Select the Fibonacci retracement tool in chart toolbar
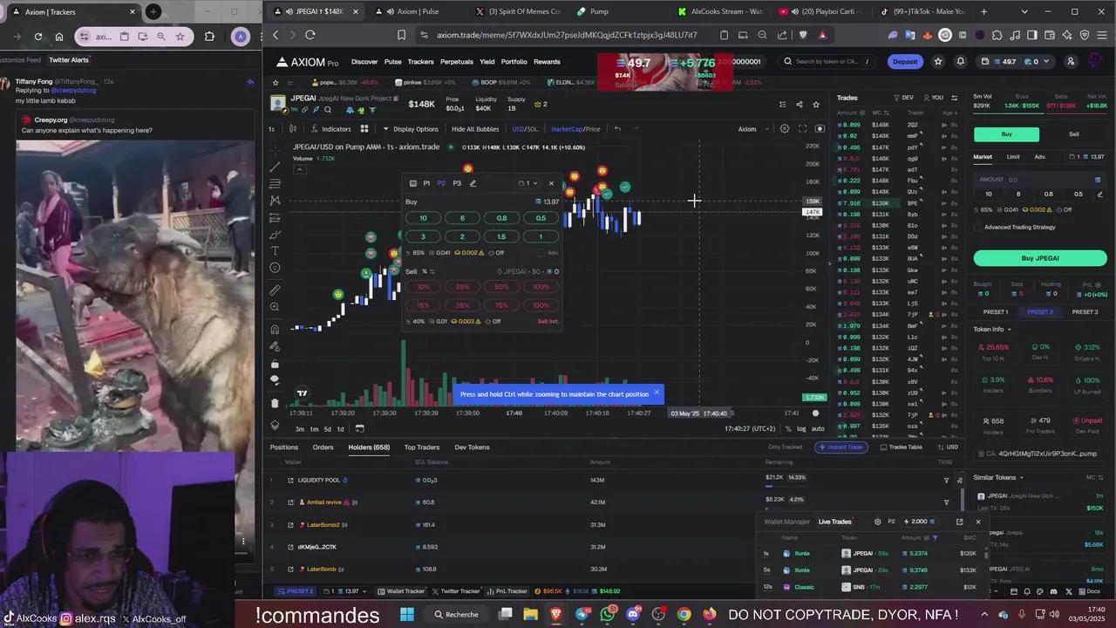The width and height of the screenshot is (1116, 628). click(x=276, y=183)
